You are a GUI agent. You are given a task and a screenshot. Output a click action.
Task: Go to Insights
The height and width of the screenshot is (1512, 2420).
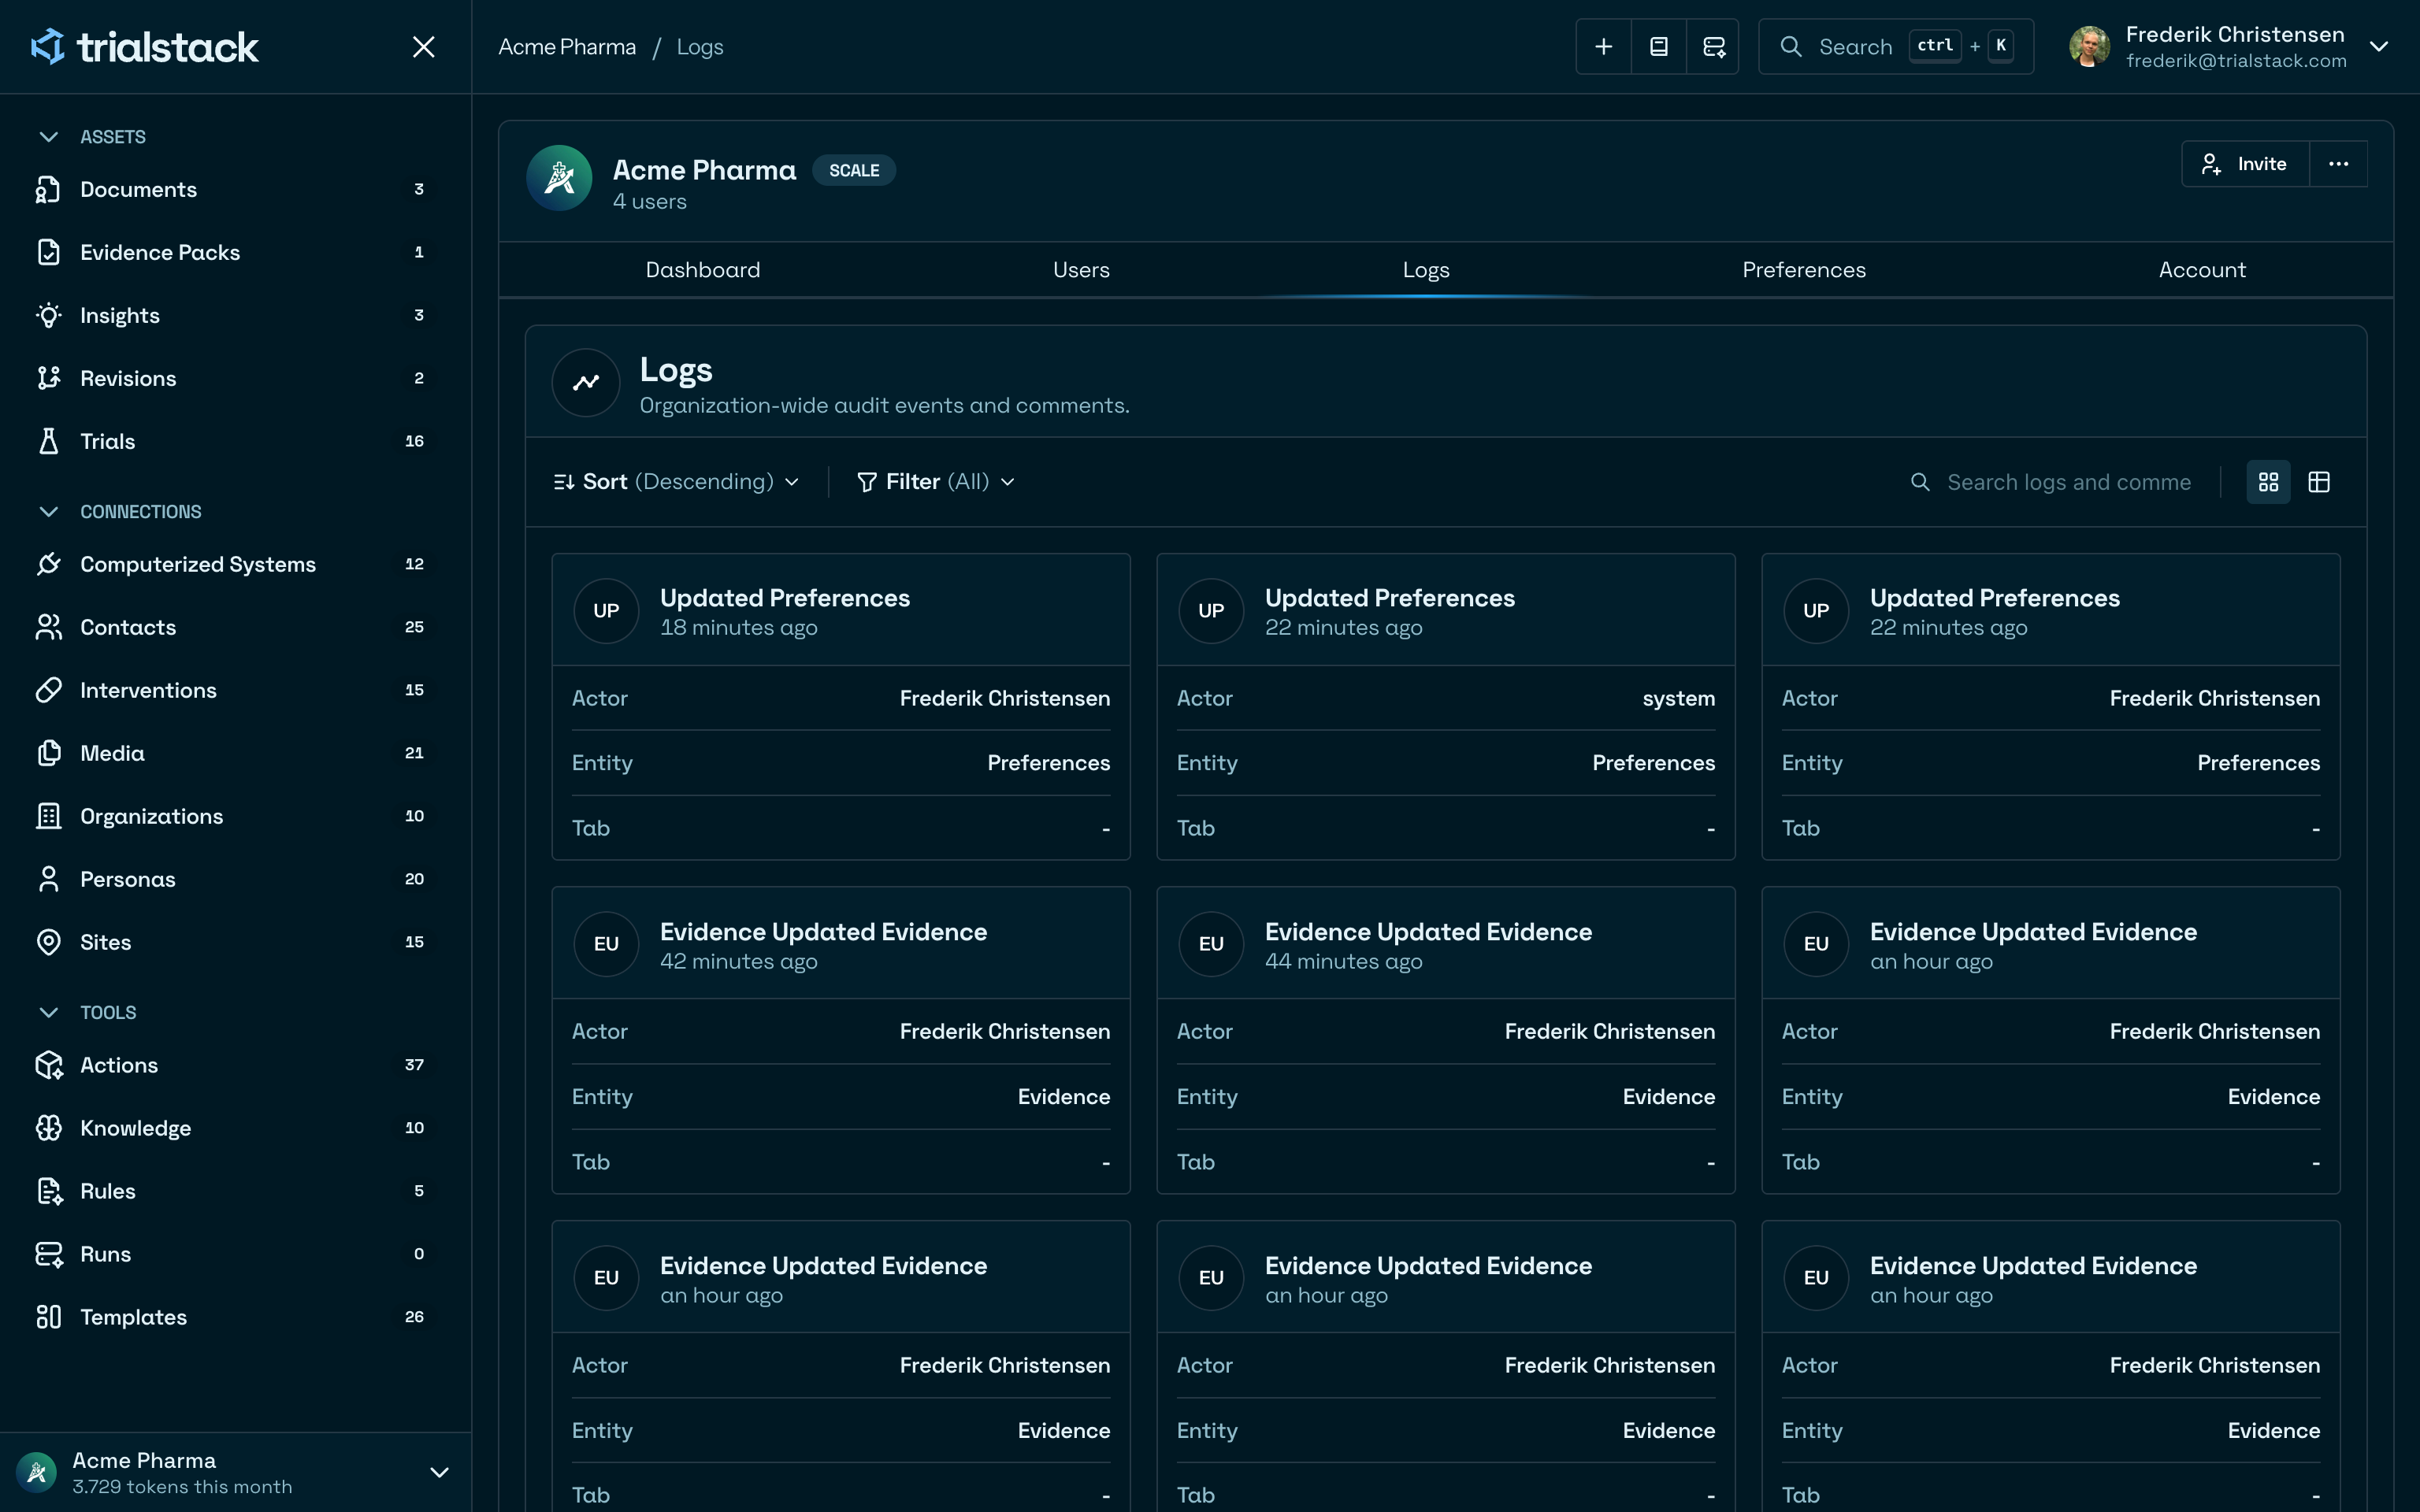(236, 315)
